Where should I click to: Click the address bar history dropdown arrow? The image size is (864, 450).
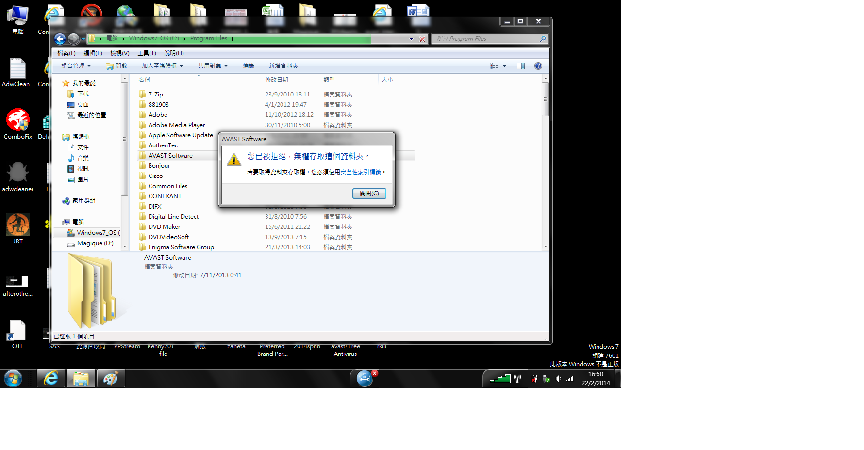pos(411,39)
